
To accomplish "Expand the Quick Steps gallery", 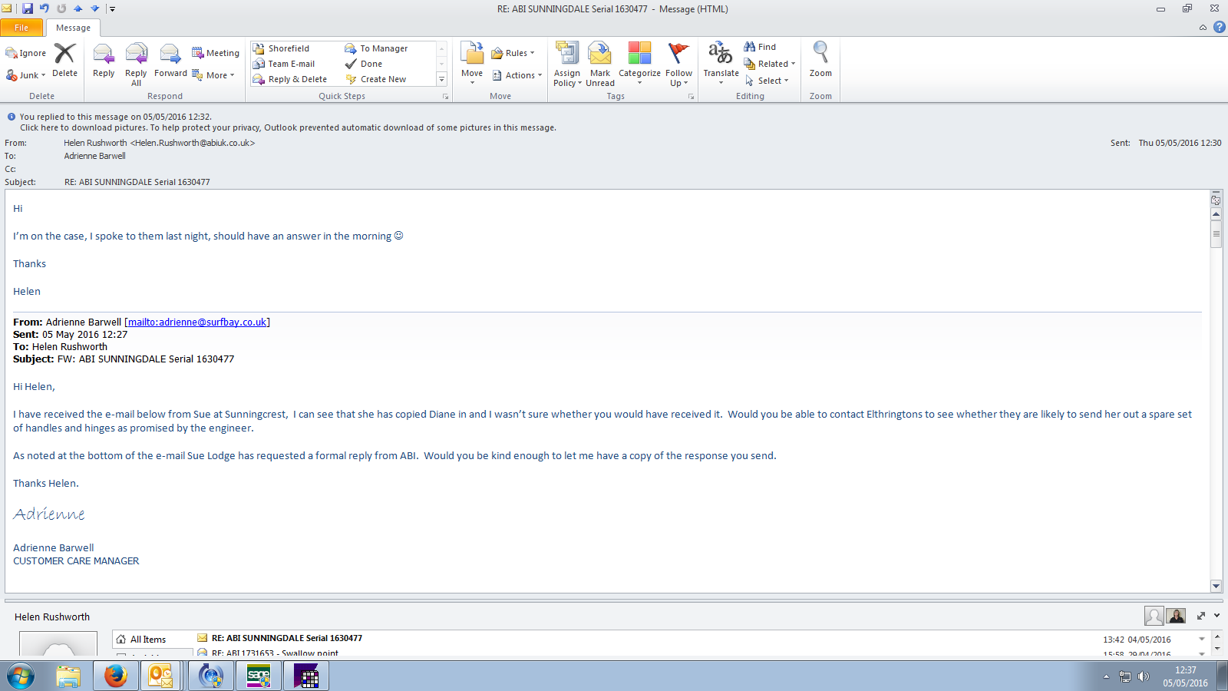I will tap(441, 79).
